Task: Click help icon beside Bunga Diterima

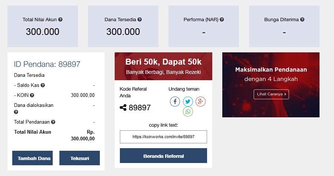Action: click(x=302, y=19)
